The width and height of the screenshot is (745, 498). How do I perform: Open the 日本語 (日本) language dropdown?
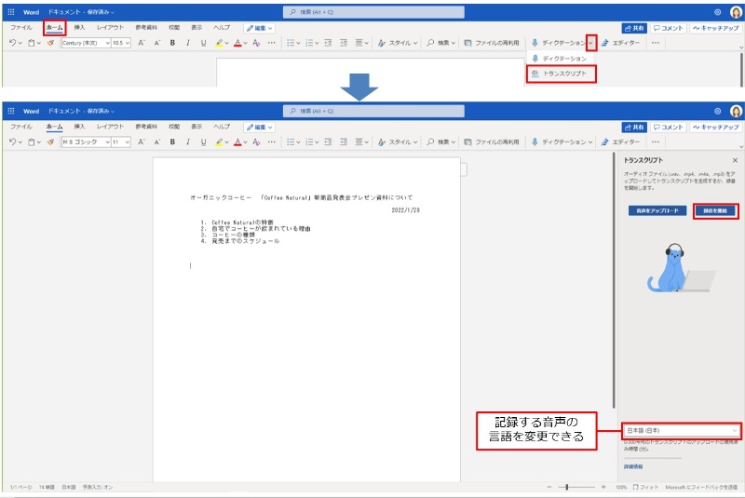coord(681,431)
